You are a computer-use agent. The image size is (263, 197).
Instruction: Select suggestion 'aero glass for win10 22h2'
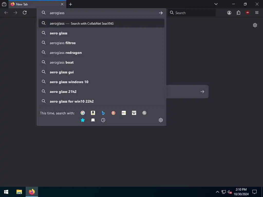point(101,101)
